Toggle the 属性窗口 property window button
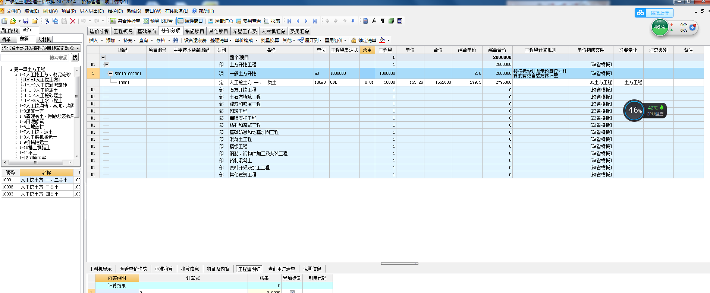 tap(191, 21)
